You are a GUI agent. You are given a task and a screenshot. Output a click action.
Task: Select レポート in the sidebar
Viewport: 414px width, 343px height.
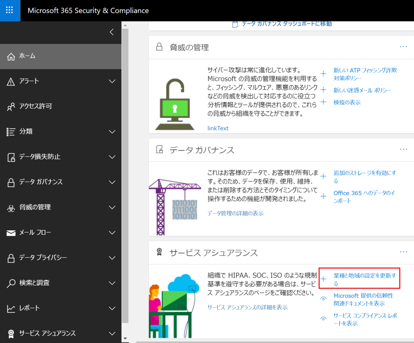click(x=61, y=308)
